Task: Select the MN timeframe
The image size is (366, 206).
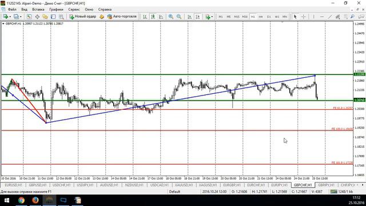Action: [285, 17]
